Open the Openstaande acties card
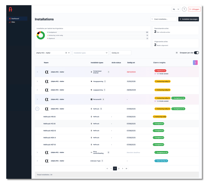Screen dimensions: 208x185 (176, 30)
